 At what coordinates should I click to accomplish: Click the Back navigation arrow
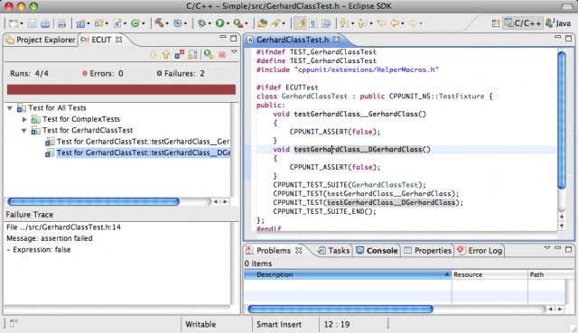tap(395, 23)
